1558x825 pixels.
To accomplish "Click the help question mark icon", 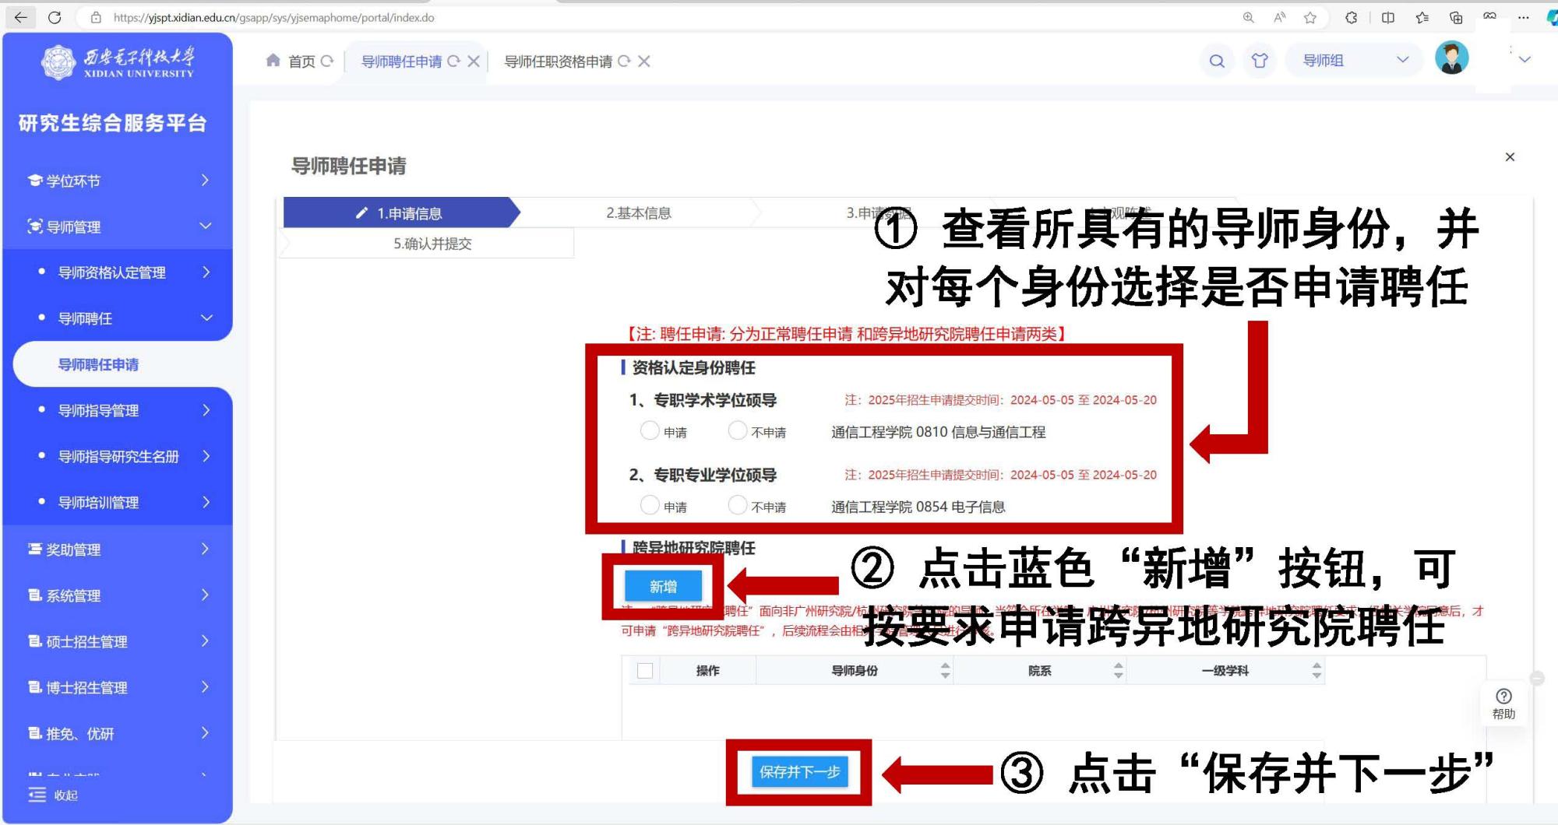I will [1503, 697].
